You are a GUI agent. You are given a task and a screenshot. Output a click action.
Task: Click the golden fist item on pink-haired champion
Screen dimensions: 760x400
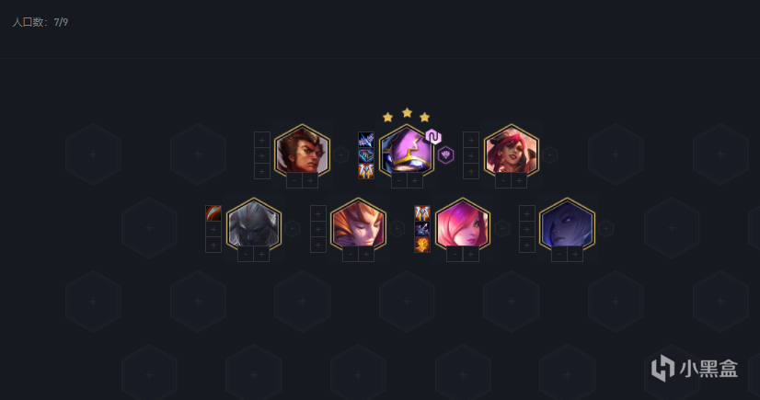422,245
